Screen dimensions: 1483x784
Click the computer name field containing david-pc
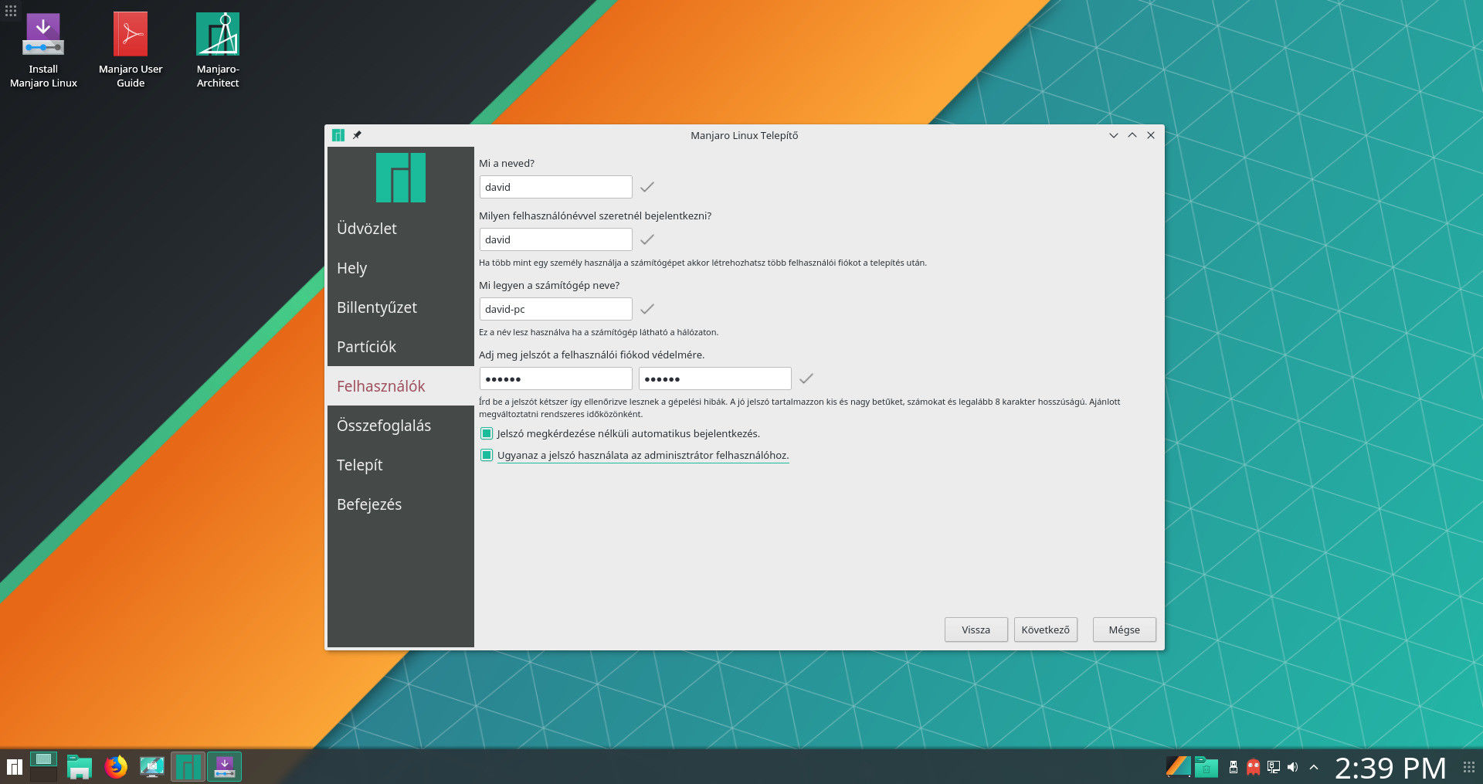click(x=556, y=309)
